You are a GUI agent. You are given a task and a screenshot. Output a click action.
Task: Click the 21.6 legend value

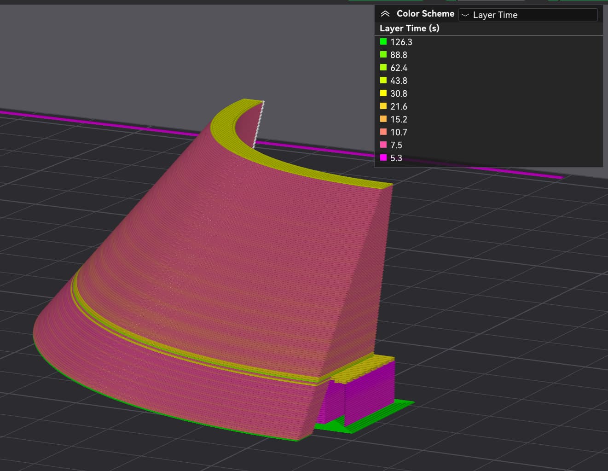(x=399, y=106)
